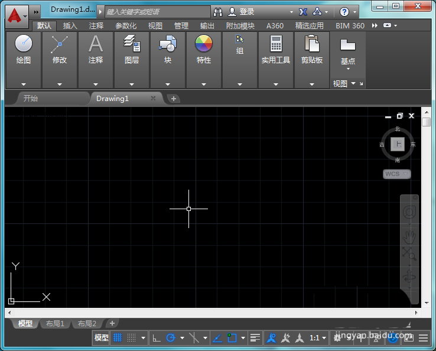Toggle the grid display in status bar
Viewport: 436px width, 351px height.
pos(118,338)
